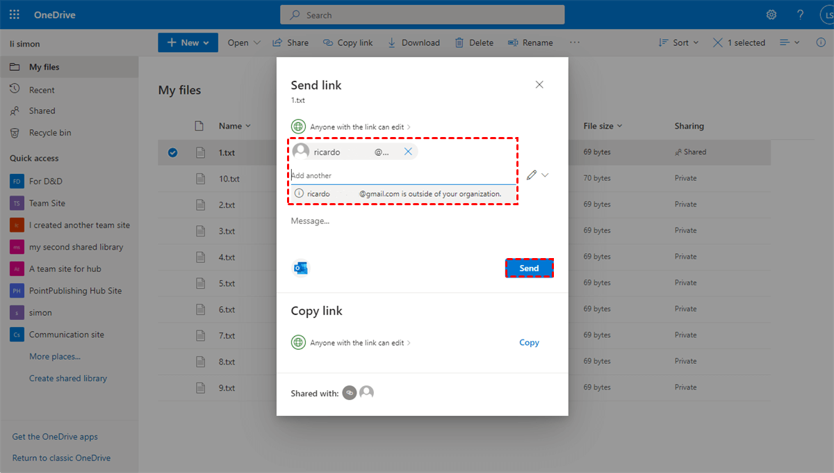Click the file icon next to 3.txt
Viewport: 834px width, 473px height.
point(200,231)
